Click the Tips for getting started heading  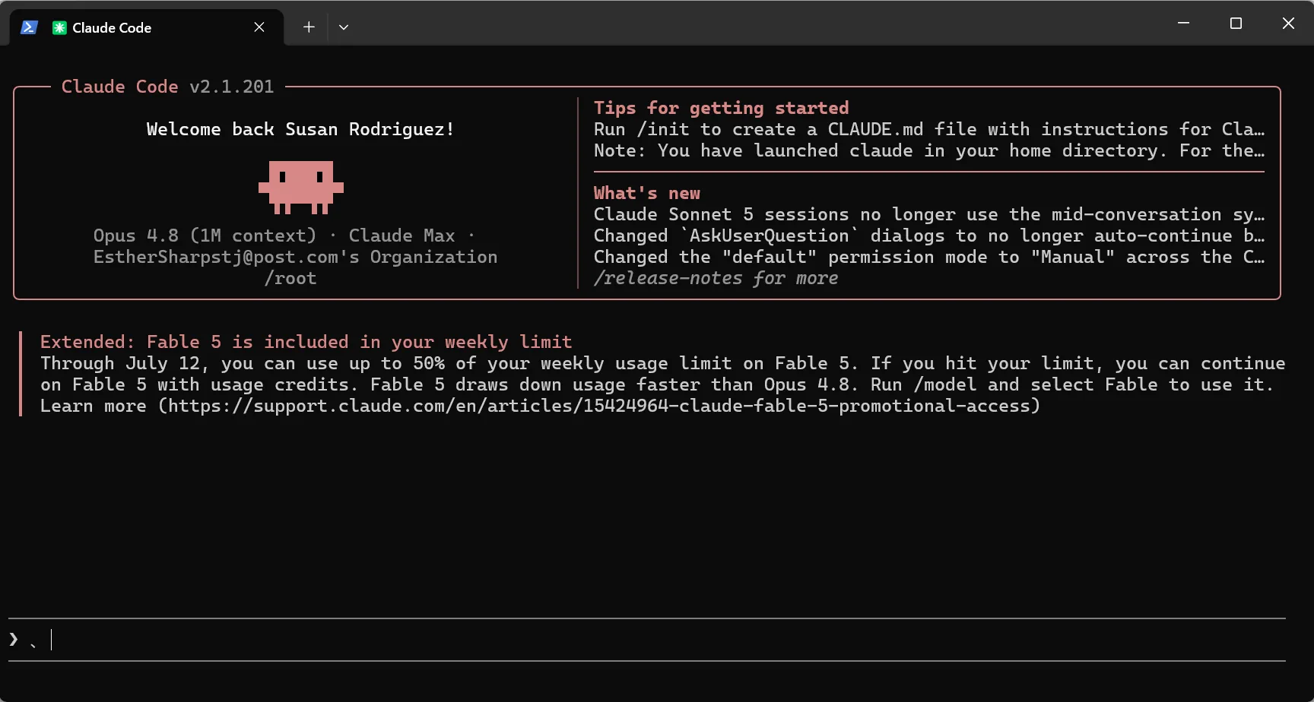pos(721,108)
